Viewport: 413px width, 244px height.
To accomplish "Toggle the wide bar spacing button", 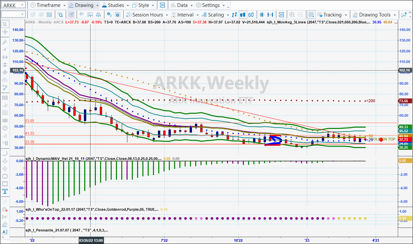I will point(271,15).
